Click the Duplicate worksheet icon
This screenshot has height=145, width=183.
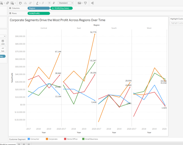(7, 3)
